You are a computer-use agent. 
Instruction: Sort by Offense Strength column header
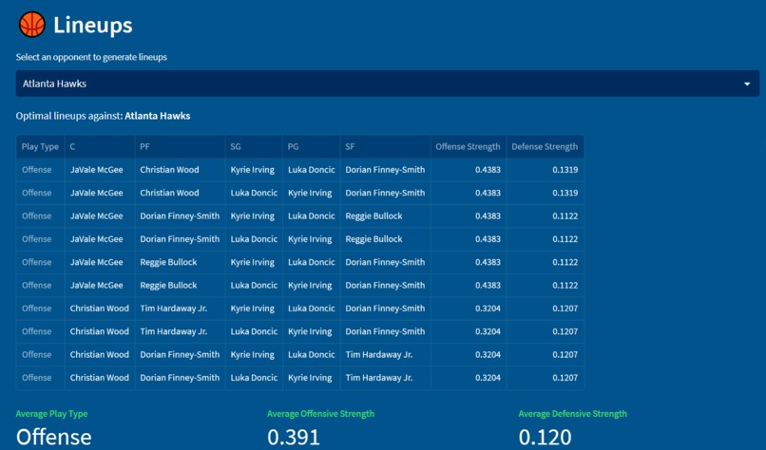468,146
